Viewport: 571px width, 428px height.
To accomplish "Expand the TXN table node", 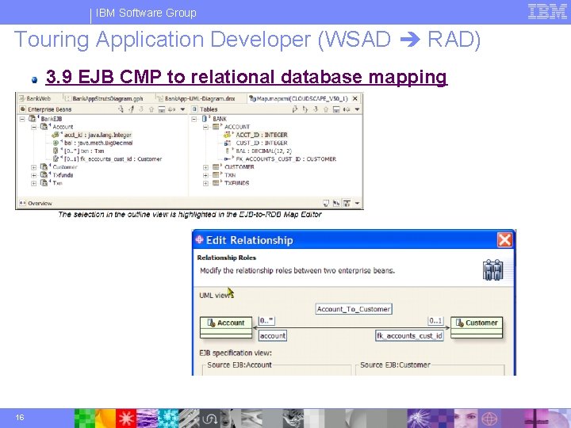I will point(205,175).
